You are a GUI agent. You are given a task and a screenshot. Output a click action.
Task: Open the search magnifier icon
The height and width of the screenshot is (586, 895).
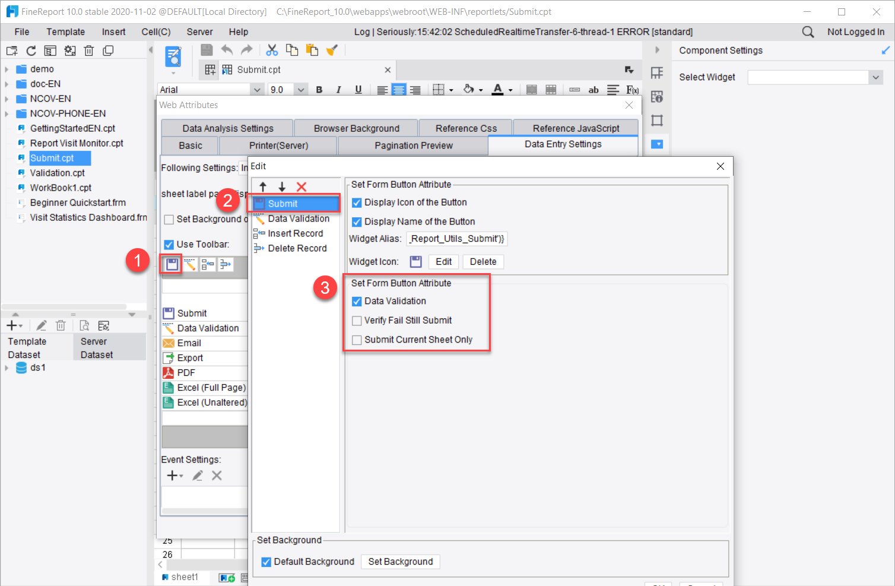tap(808, 32)
